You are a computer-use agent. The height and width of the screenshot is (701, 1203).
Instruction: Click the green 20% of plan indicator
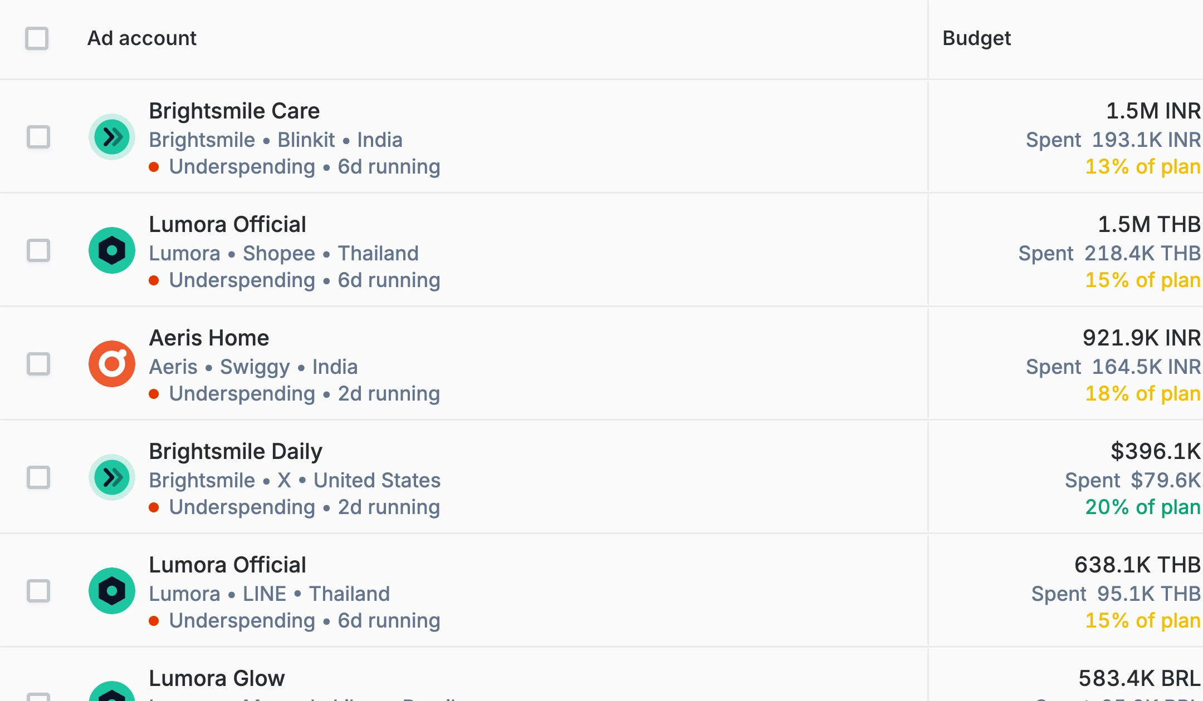coord(1143,507)
